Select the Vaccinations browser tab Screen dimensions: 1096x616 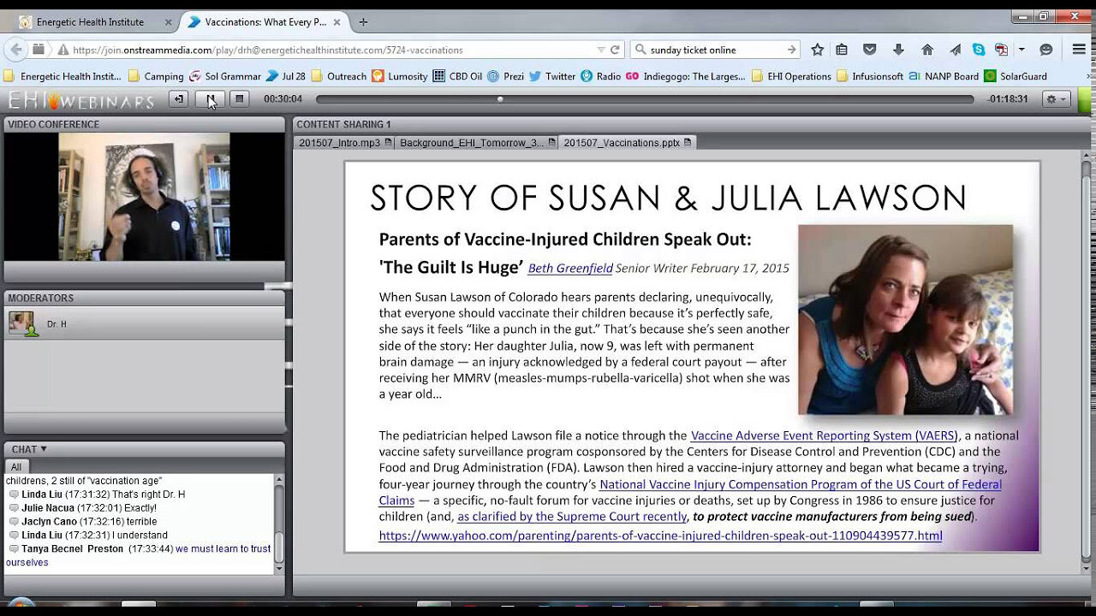pos(265,21)
